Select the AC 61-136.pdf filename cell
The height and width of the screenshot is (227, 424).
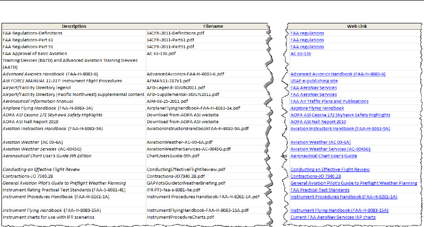[161, 54]
